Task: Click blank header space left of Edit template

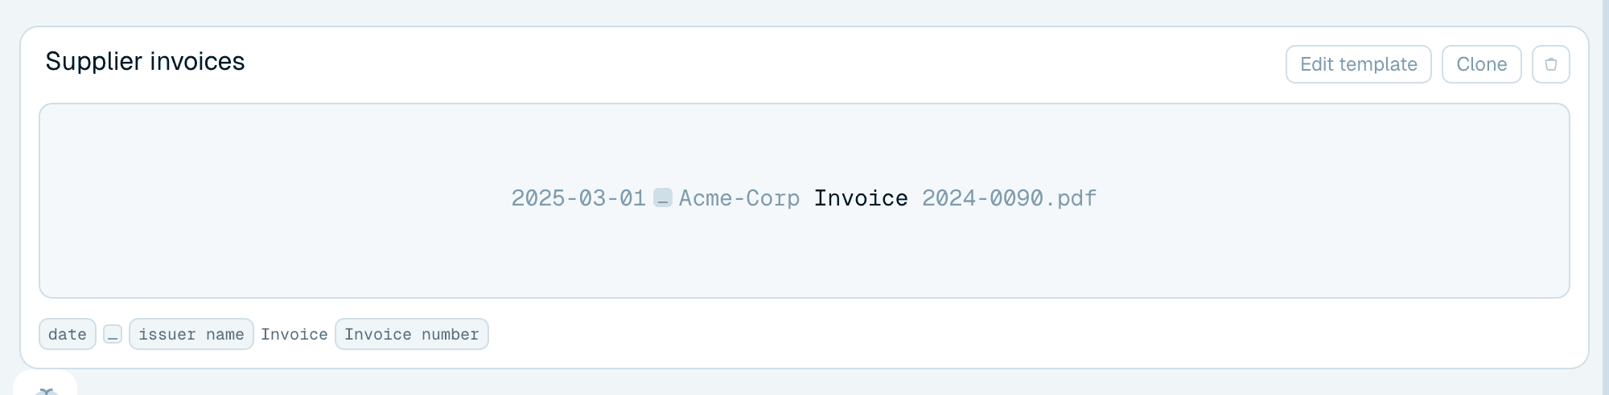Action: [x=764, y=63]
